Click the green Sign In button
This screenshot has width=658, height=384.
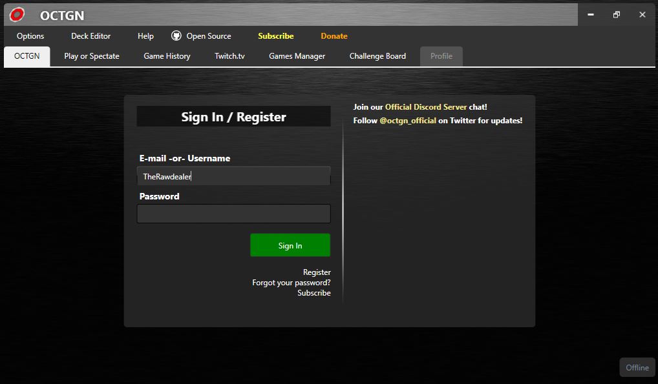[290, 245]
